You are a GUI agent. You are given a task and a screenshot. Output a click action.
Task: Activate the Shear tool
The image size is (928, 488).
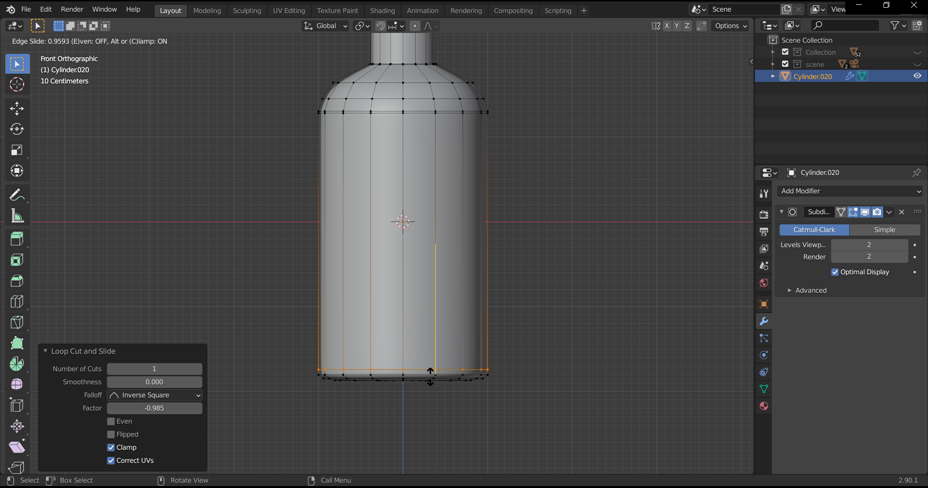pyautogui.click(x=17, y=447)
